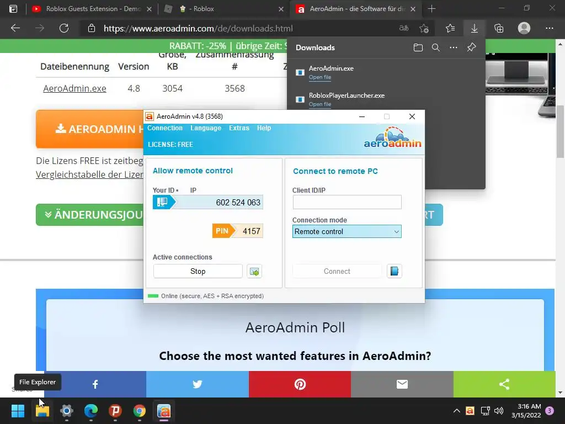This screenshot has height=424, width=565.
Task: Click the PIN value 4157
Action: pyautogui.click(x=251, y=231)
